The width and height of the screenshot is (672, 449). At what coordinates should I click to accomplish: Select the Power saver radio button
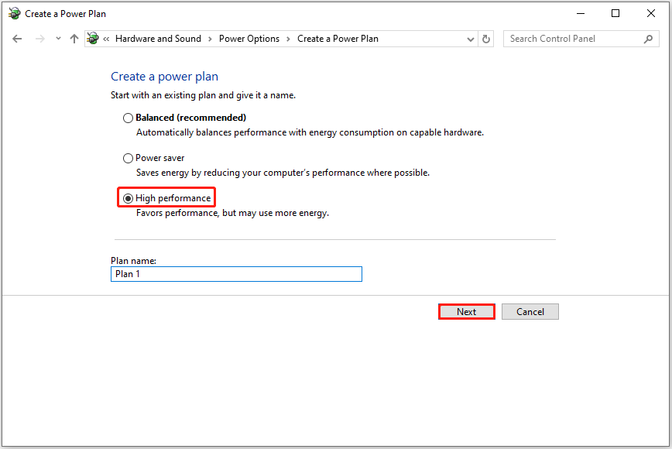128,158
